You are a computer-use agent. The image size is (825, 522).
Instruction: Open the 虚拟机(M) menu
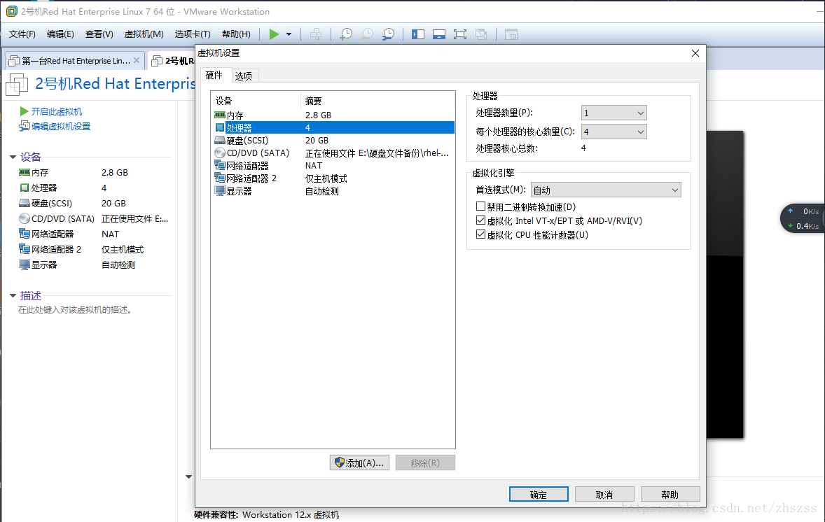[x=144, y=34]
